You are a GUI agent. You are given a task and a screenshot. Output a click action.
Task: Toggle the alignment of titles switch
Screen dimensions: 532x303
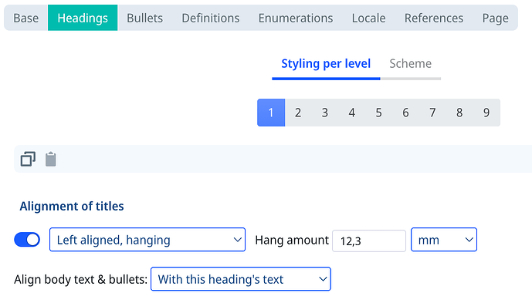[x=27, y=240]
